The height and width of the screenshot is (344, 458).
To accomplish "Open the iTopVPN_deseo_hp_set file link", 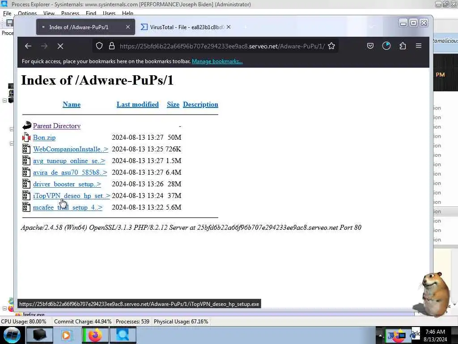I will (72, 196).
